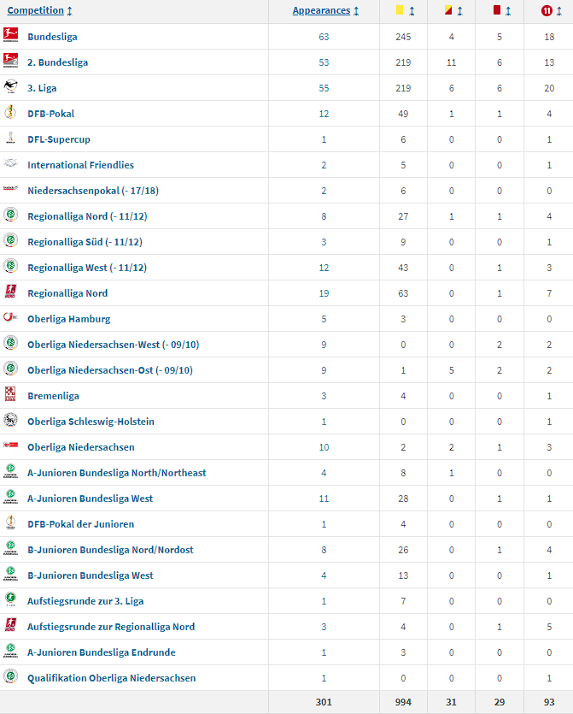This screenshot has width=573, height=714.
Task: Click the Oberliga Niedersachsen logo icon
Action: click(x=10, y=445)
